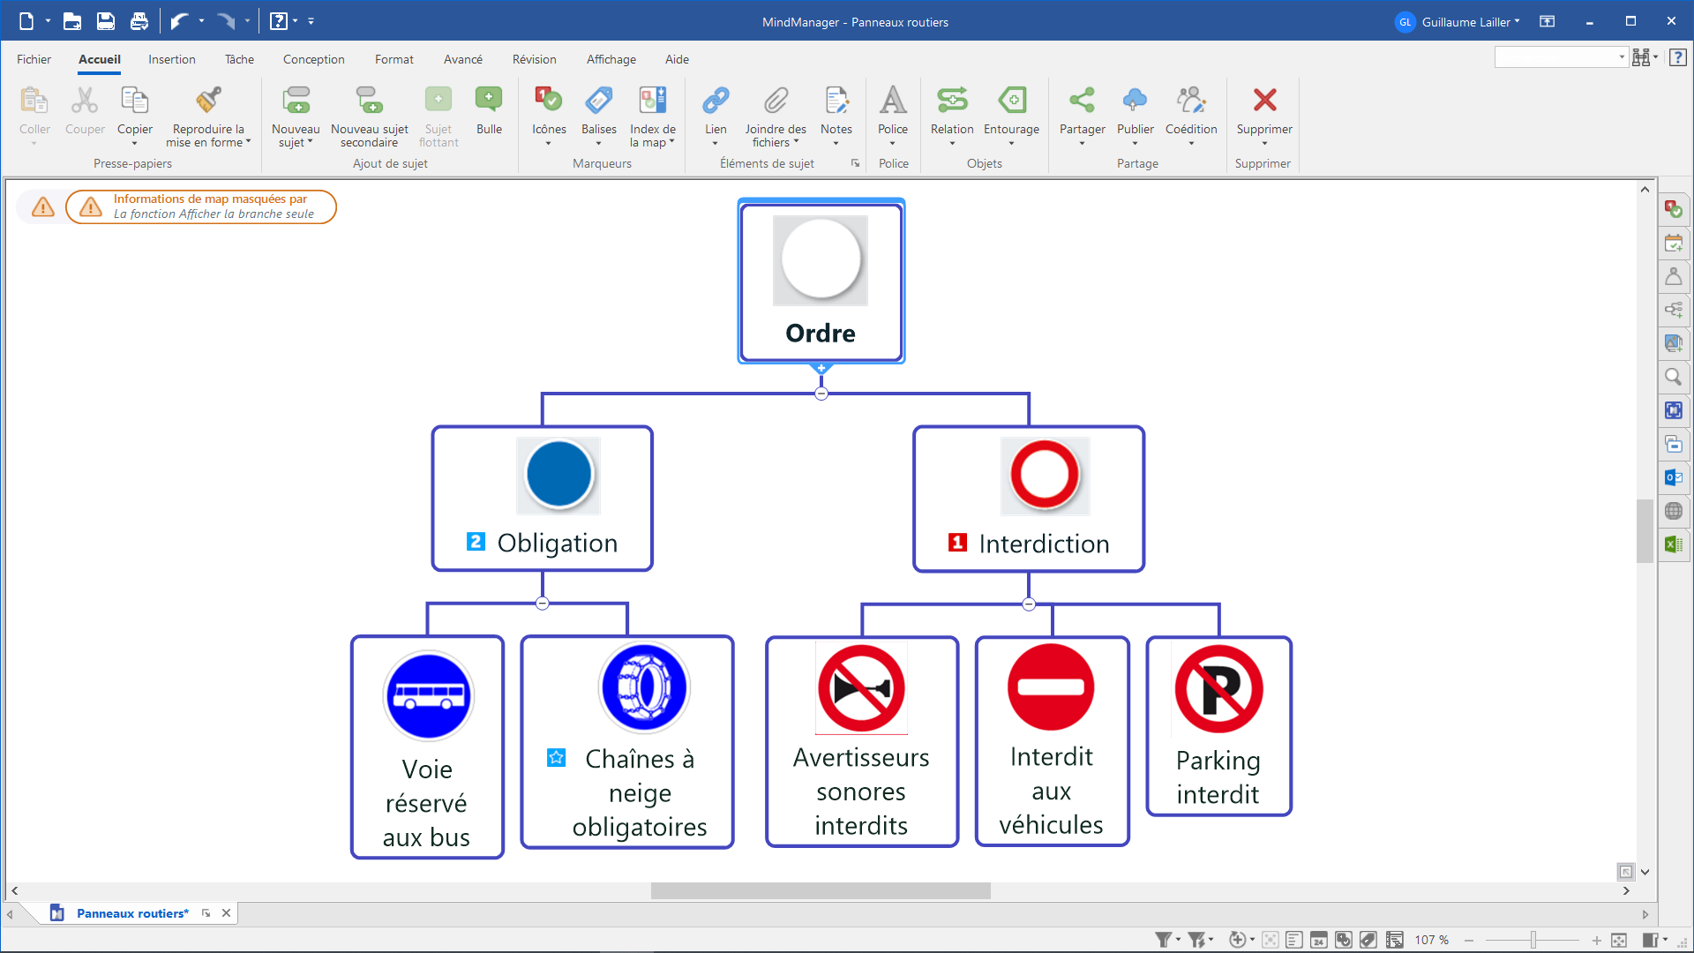The height and width of the screenshot is (953, 1694).
Task: Open the Insertion ribbon tab
Action: tap(171, 59)
